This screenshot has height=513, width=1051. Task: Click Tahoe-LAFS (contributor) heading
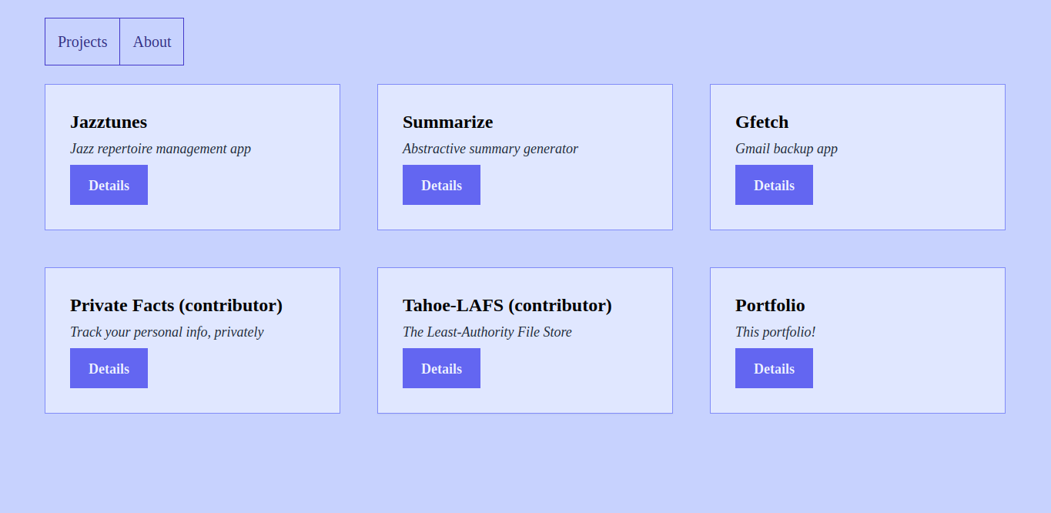(507, 305)
